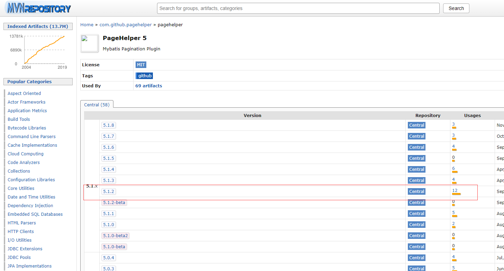
Task: Open the Bytecode Libraries category
Action: coord(27,128)
